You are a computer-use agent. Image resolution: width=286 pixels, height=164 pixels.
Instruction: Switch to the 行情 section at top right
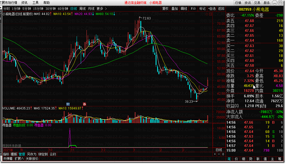pyautogui.click(x=238, y=3)
